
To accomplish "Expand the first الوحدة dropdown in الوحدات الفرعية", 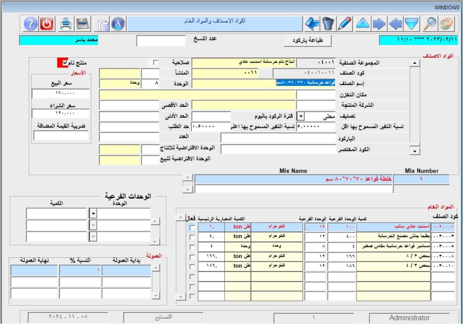I will (x=93, y=213).
